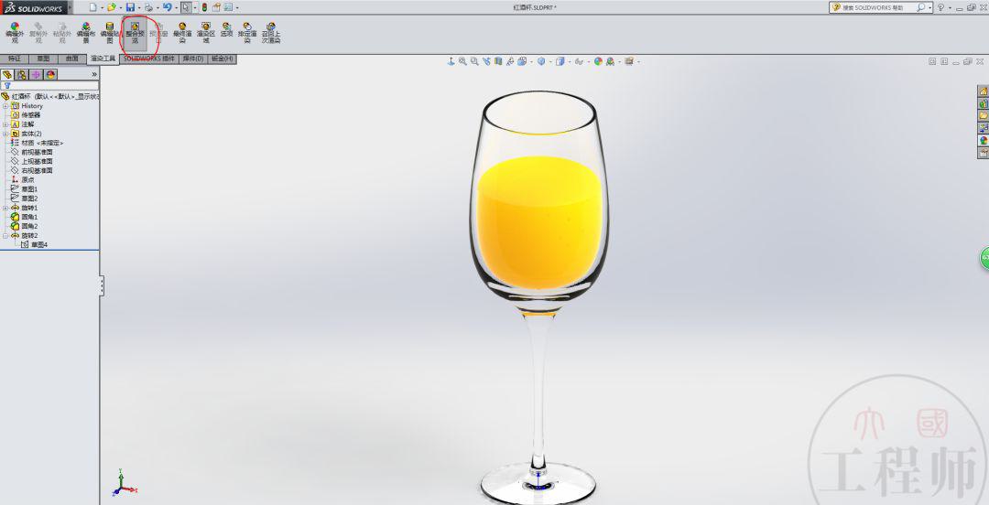Open the Help question mark icon
This screenshot has height=505, width=989.
coord(941,7)
